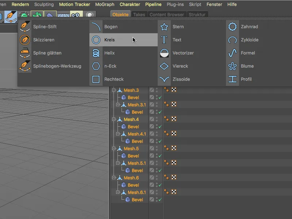Open the Rendern menu

(20, 4)
